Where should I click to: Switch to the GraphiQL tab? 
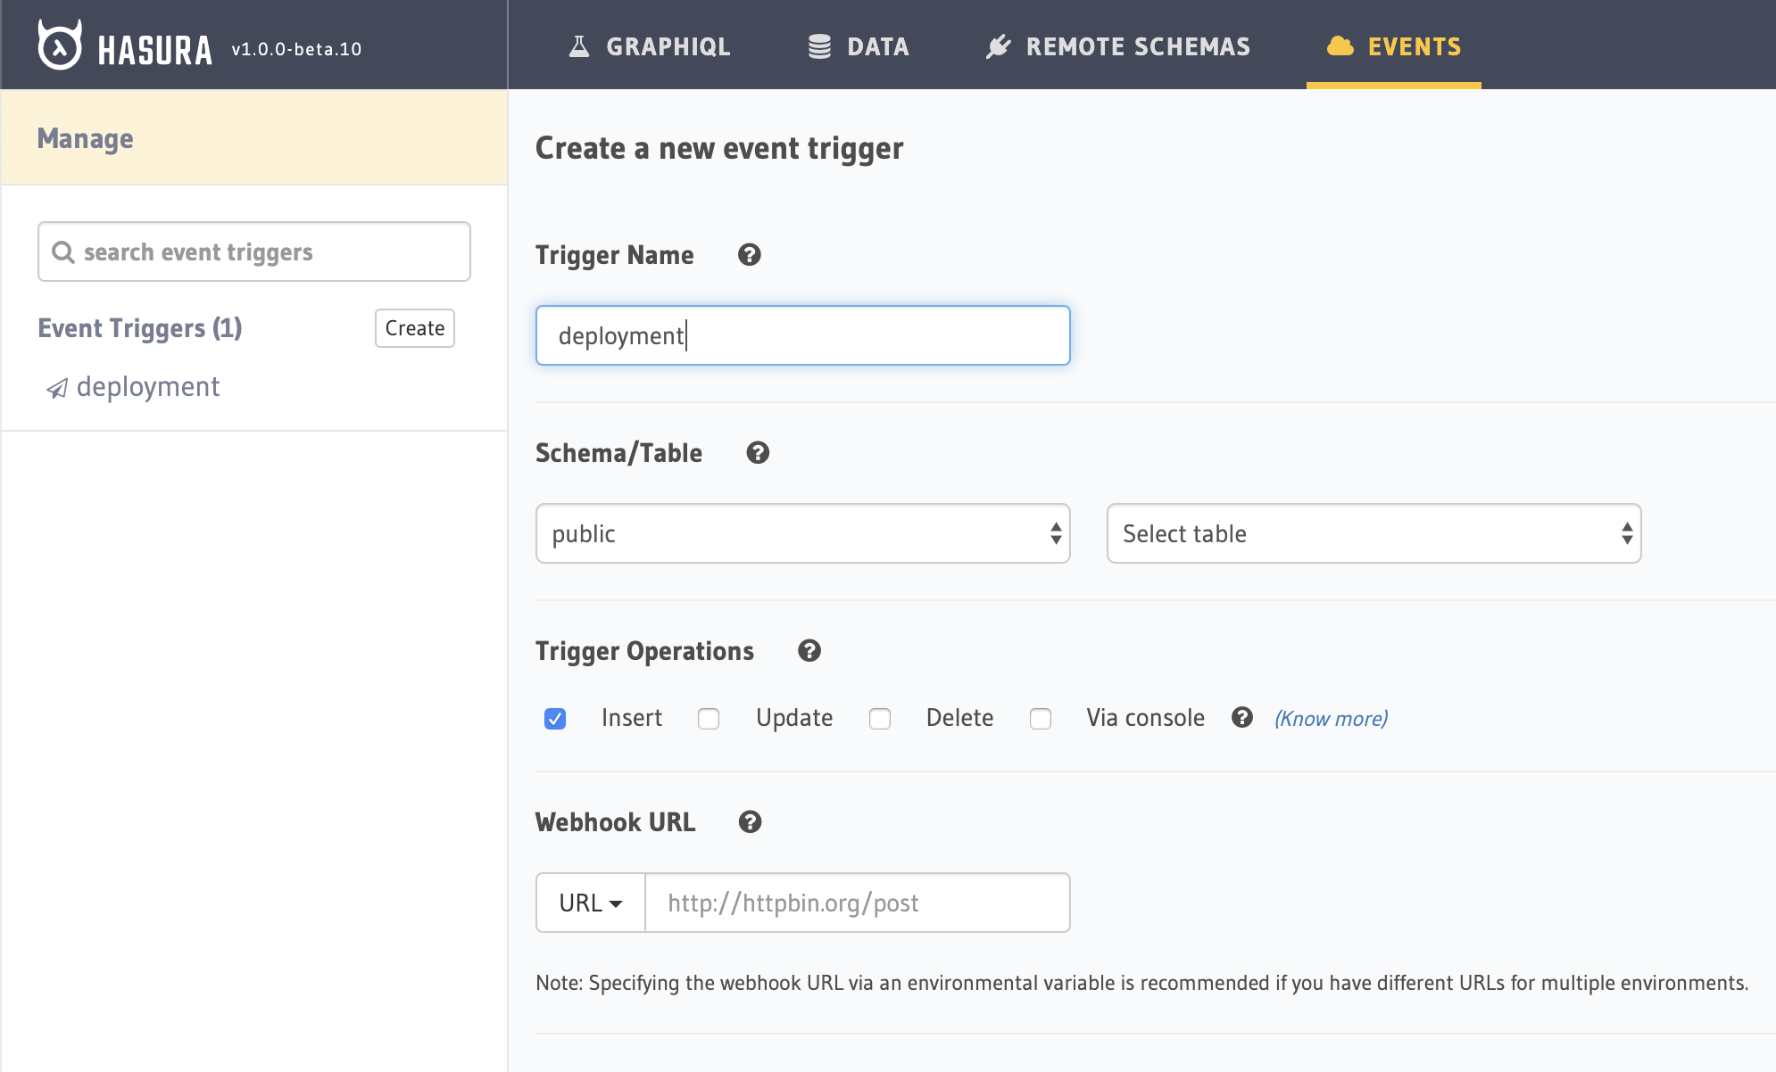tap(650, 46)
